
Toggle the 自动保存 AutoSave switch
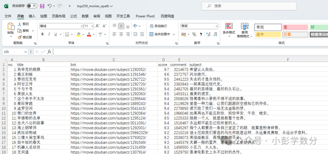pyautogui.click(x=32, y=6)
